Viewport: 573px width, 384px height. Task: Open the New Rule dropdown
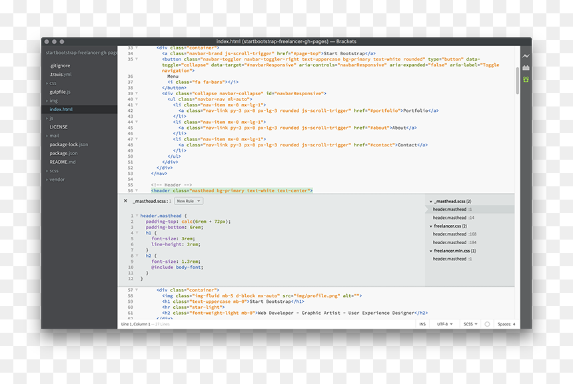pos(189,201)
